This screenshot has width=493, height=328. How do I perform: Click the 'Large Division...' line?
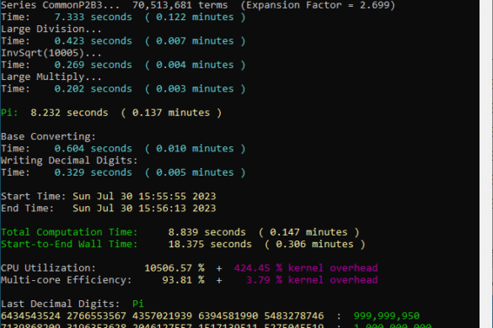point(51,29)
